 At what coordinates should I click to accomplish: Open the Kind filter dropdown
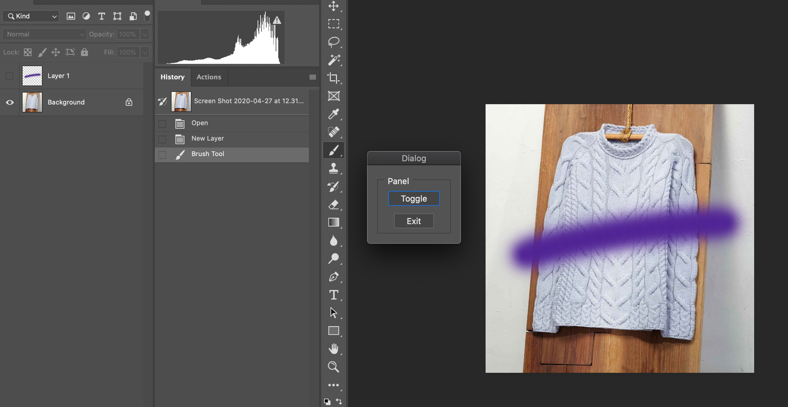(x=31, y=16)
